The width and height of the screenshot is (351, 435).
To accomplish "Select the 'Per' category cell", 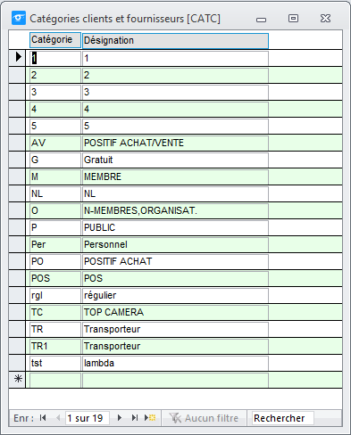I will pyautogui.click(x=55, y=244).
